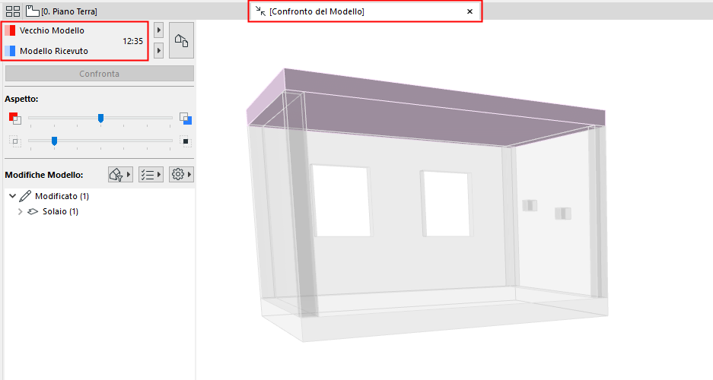
Task: Click the blue Modello Ricevuto color icon
Action: tap(10, 51)
